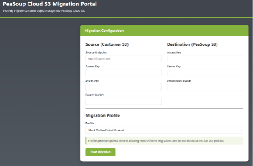The width and height of the screenshot is (253, 166).
Task: Focus the destination Secret Key field
Action: tap(205, 73)
